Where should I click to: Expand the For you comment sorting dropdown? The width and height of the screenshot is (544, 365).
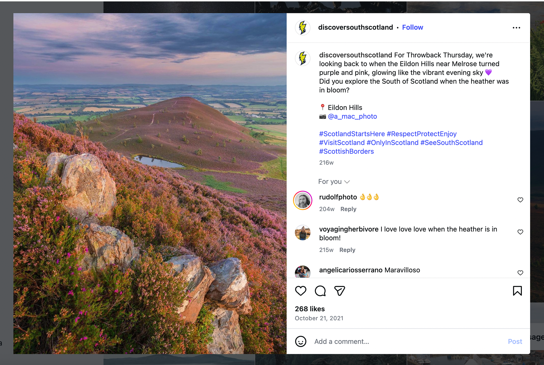tap(334, 182)
